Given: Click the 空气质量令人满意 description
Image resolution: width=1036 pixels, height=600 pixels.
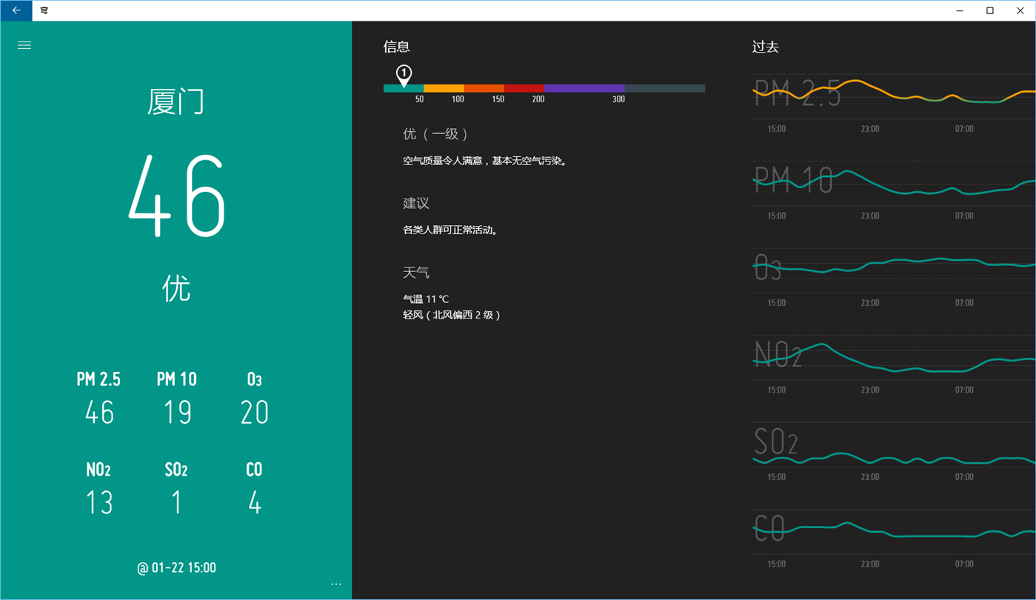Looking at the screenshot, I should 486,161.
